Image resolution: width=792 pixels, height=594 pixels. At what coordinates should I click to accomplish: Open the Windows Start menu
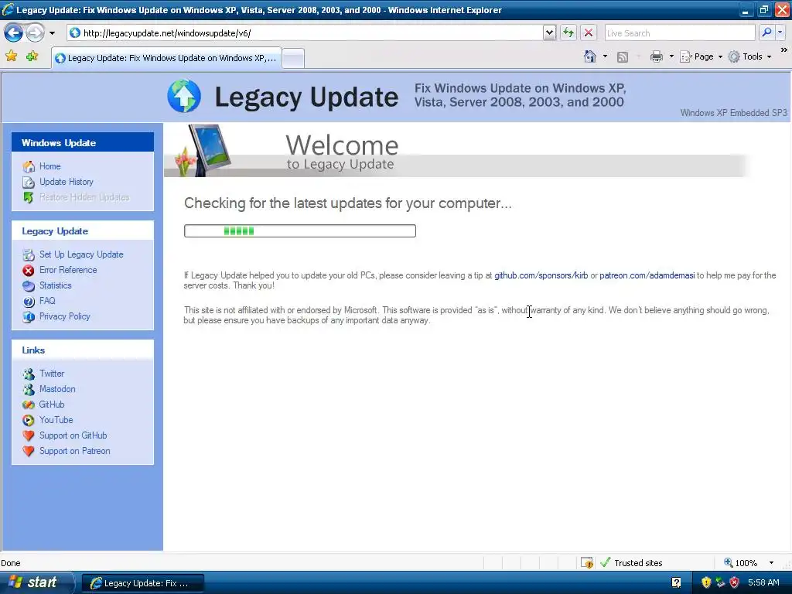pyautogui.click(x=36, y=583)
